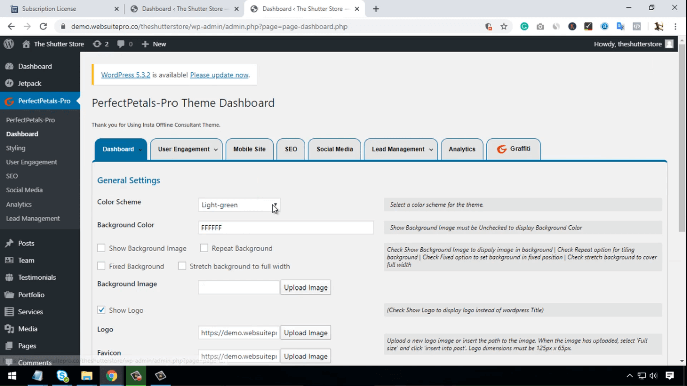The image size is (687, 386).
Task: Switch to the Mobile Site tab
Action: (x=249, y=149)
